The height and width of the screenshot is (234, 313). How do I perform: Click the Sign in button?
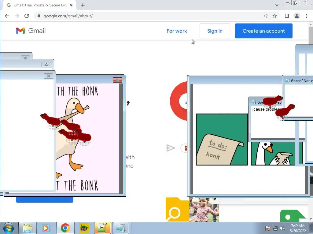215,31
